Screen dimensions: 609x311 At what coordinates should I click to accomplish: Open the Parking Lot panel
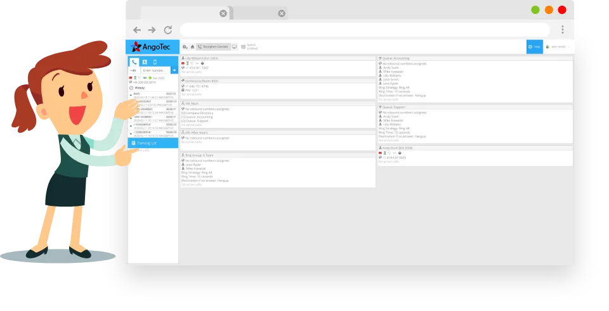tap(153, 143)
